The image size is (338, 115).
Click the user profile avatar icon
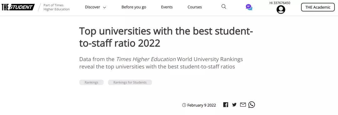pyautogui.click(x=281, y=9)
